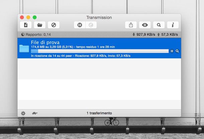
Task: Click the upload speed 57,3 KB/s indicator
Action: coord(168,34)
